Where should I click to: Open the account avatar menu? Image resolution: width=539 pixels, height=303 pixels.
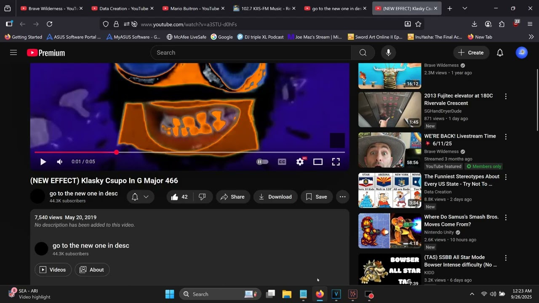[x=522, y=53]
